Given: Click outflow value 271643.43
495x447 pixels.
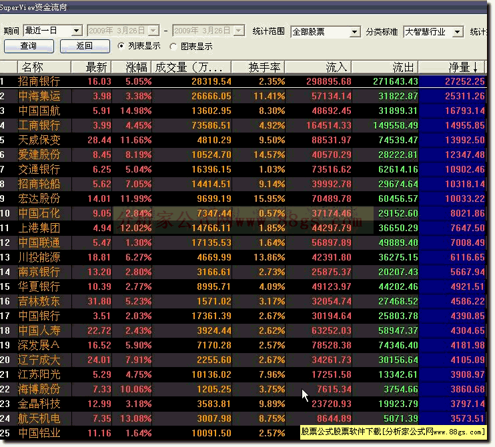Looking at the screenshot, I should point(395,81).
